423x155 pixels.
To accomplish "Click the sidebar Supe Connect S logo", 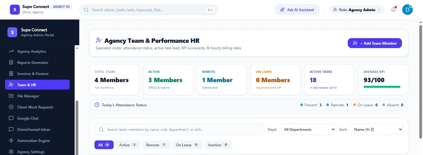I will (x=12, y=32).
